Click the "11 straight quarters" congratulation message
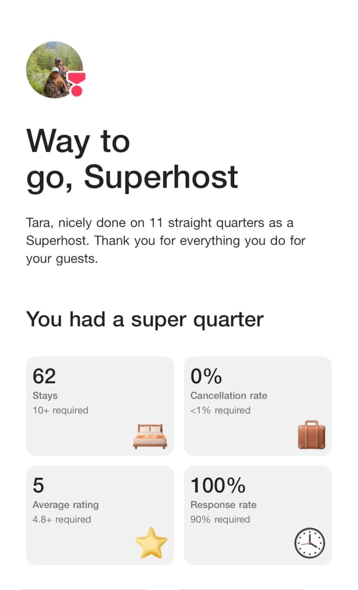Image resolution: width=358 pixels, height=590 pixels. click(x=165, y=240)
